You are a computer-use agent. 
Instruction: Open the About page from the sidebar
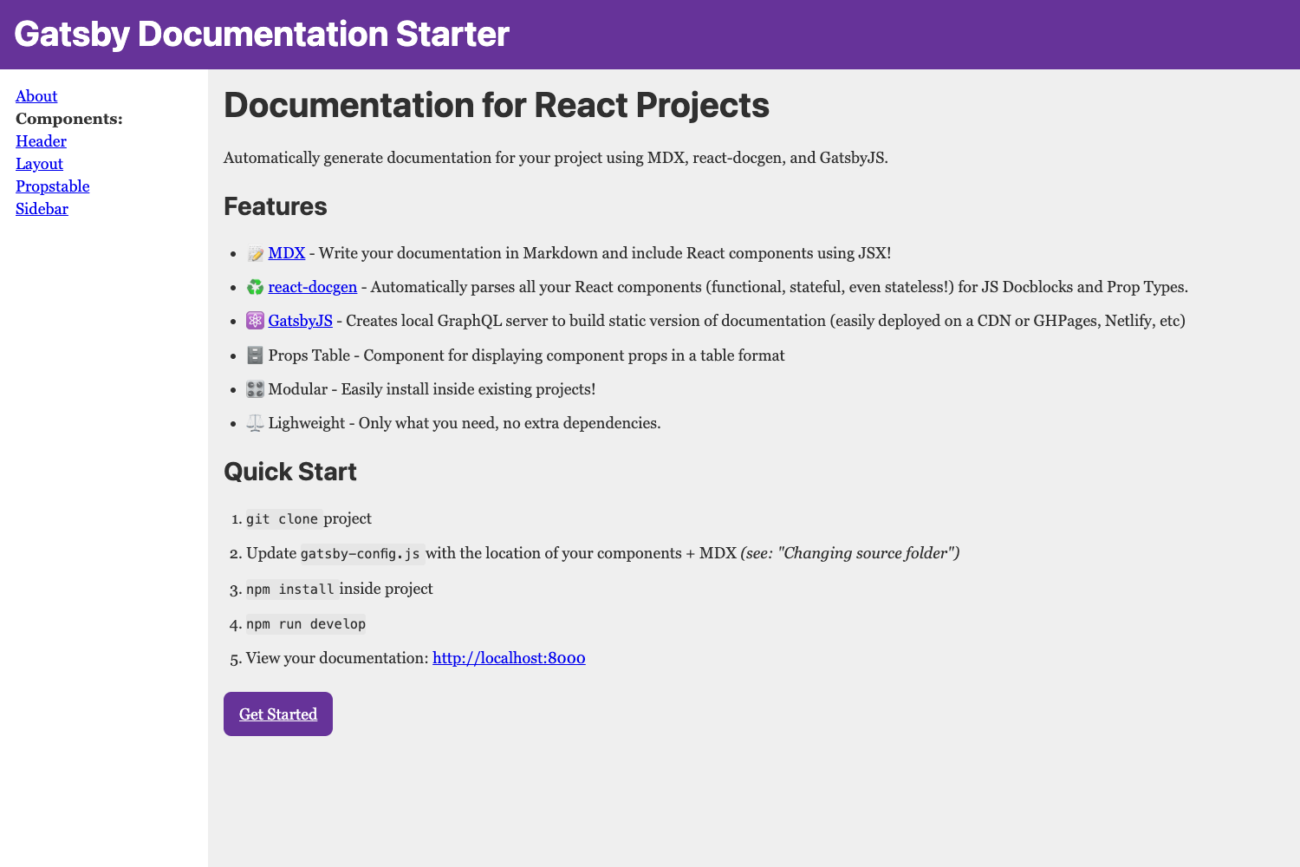coord(36,96)
